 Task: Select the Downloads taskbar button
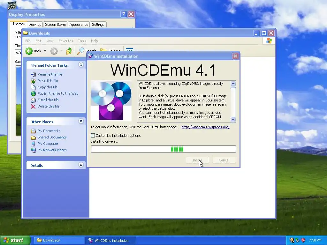[59, 241]
